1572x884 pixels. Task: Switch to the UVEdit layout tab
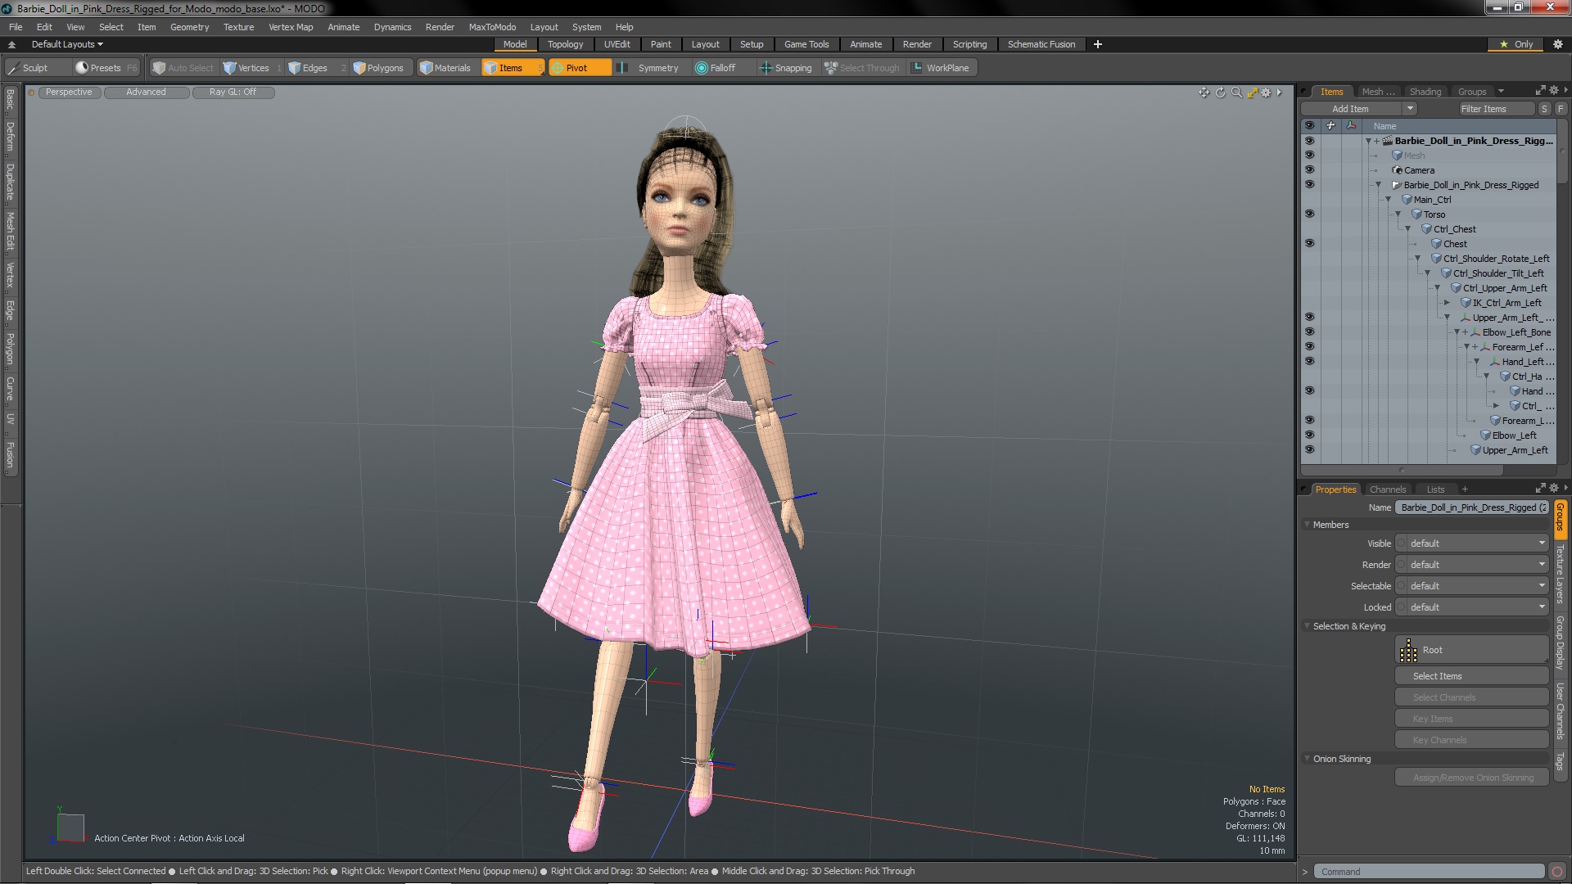click(617, 44)
